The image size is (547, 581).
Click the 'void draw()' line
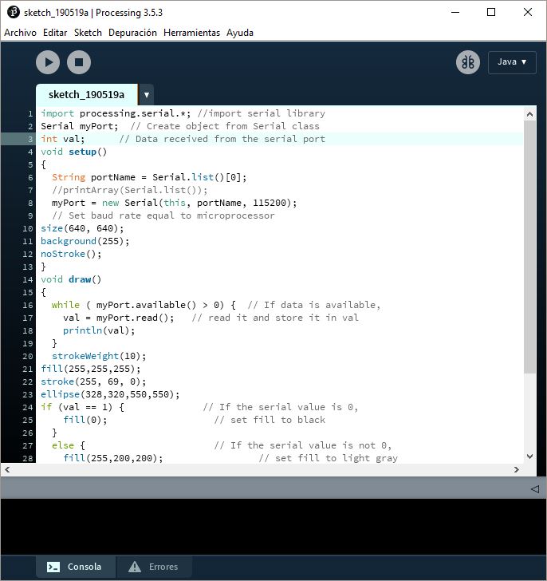click(x=71, y=279)
